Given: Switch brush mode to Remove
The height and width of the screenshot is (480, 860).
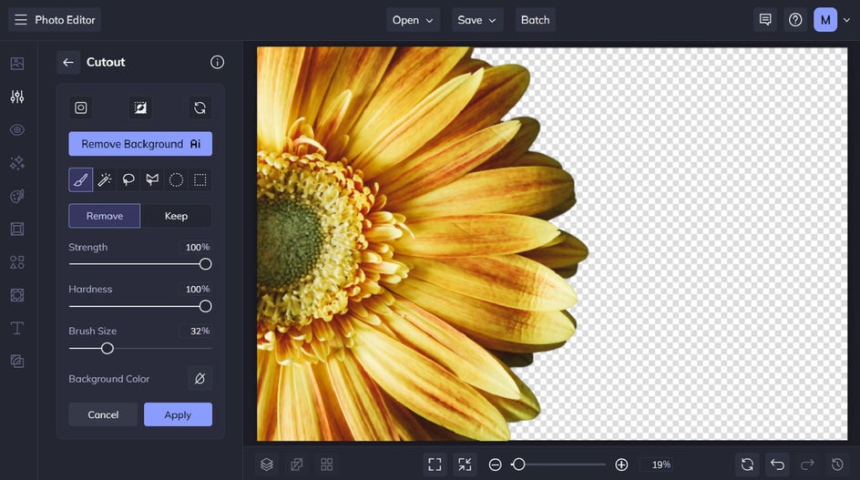Looking at the screenshot, I should pyautogui.click(x=105, y=216).
